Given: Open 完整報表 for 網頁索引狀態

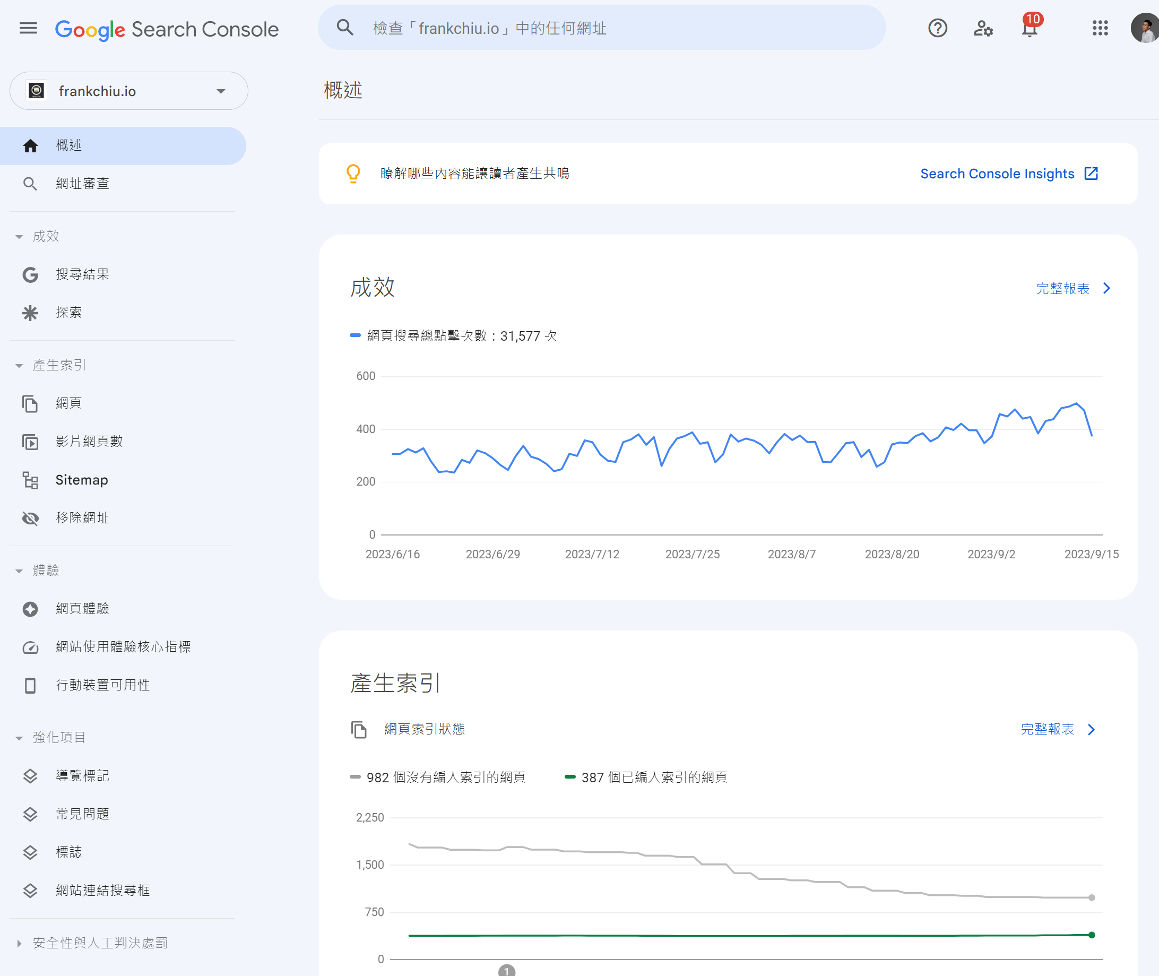Looking at the screenshot, I should (1057, 729).
